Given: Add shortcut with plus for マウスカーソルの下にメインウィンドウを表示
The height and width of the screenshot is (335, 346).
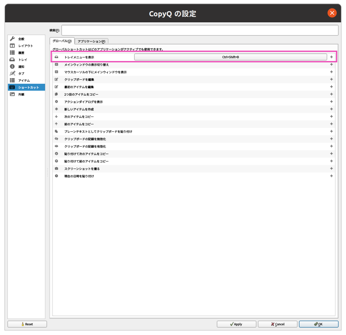Looking at the screenshot, I should coord(331,72).
